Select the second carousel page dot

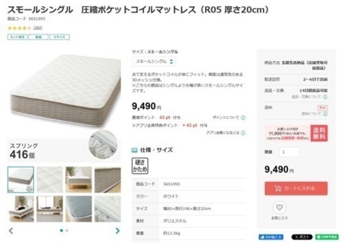pyautogui.click(x=67, y=230)
